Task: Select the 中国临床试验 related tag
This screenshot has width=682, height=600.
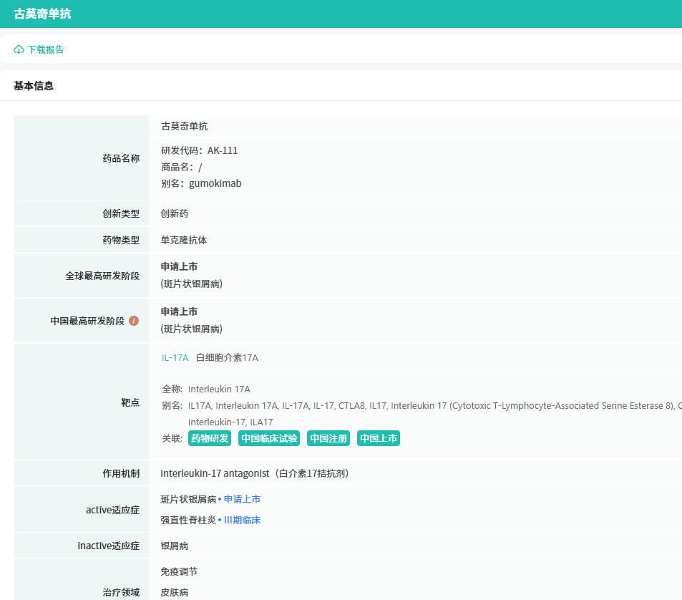Action: [x=269, y=438]
